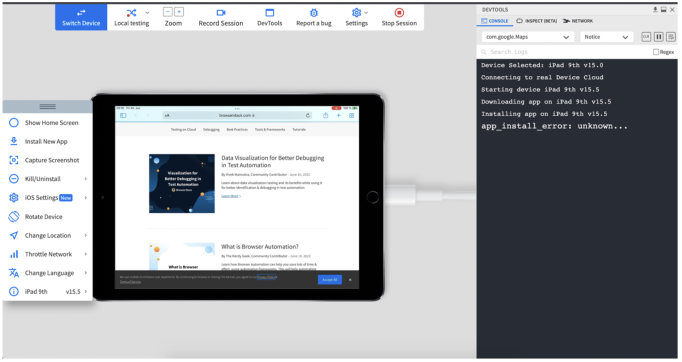The height and width of the screenshot is (362, 682).
Task: Toggle word wrap for log lines
Action: coord(670,37)
